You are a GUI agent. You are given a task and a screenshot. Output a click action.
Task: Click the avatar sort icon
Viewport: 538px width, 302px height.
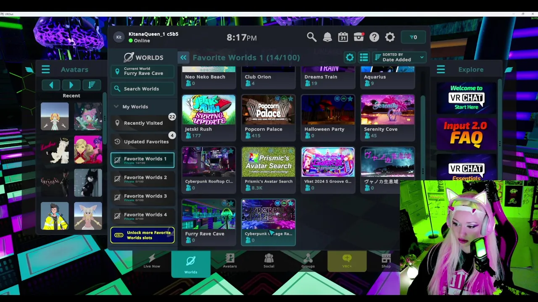pos(91,85)
